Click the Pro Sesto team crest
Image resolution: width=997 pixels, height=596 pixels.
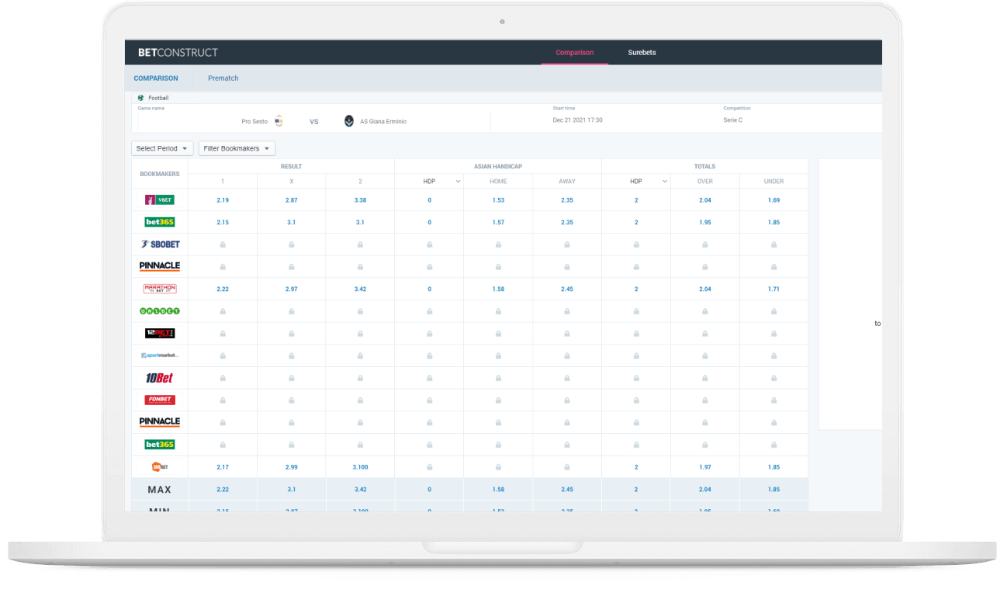[x=279, y=121]
